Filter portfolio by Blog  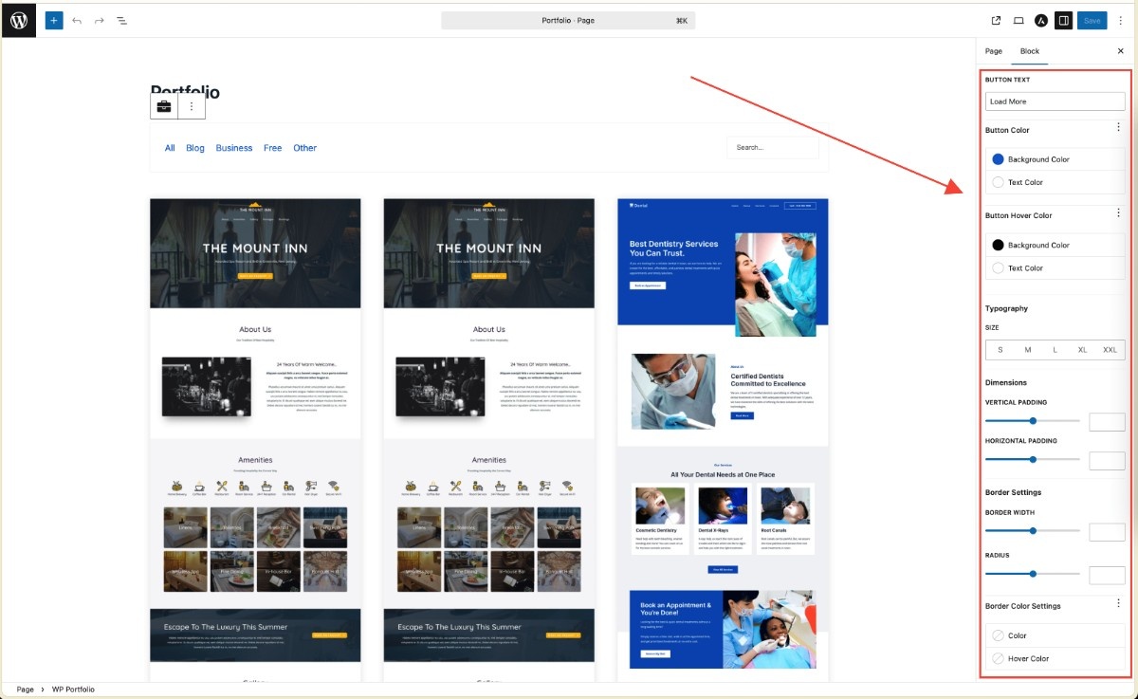click(x=195, y=148)
